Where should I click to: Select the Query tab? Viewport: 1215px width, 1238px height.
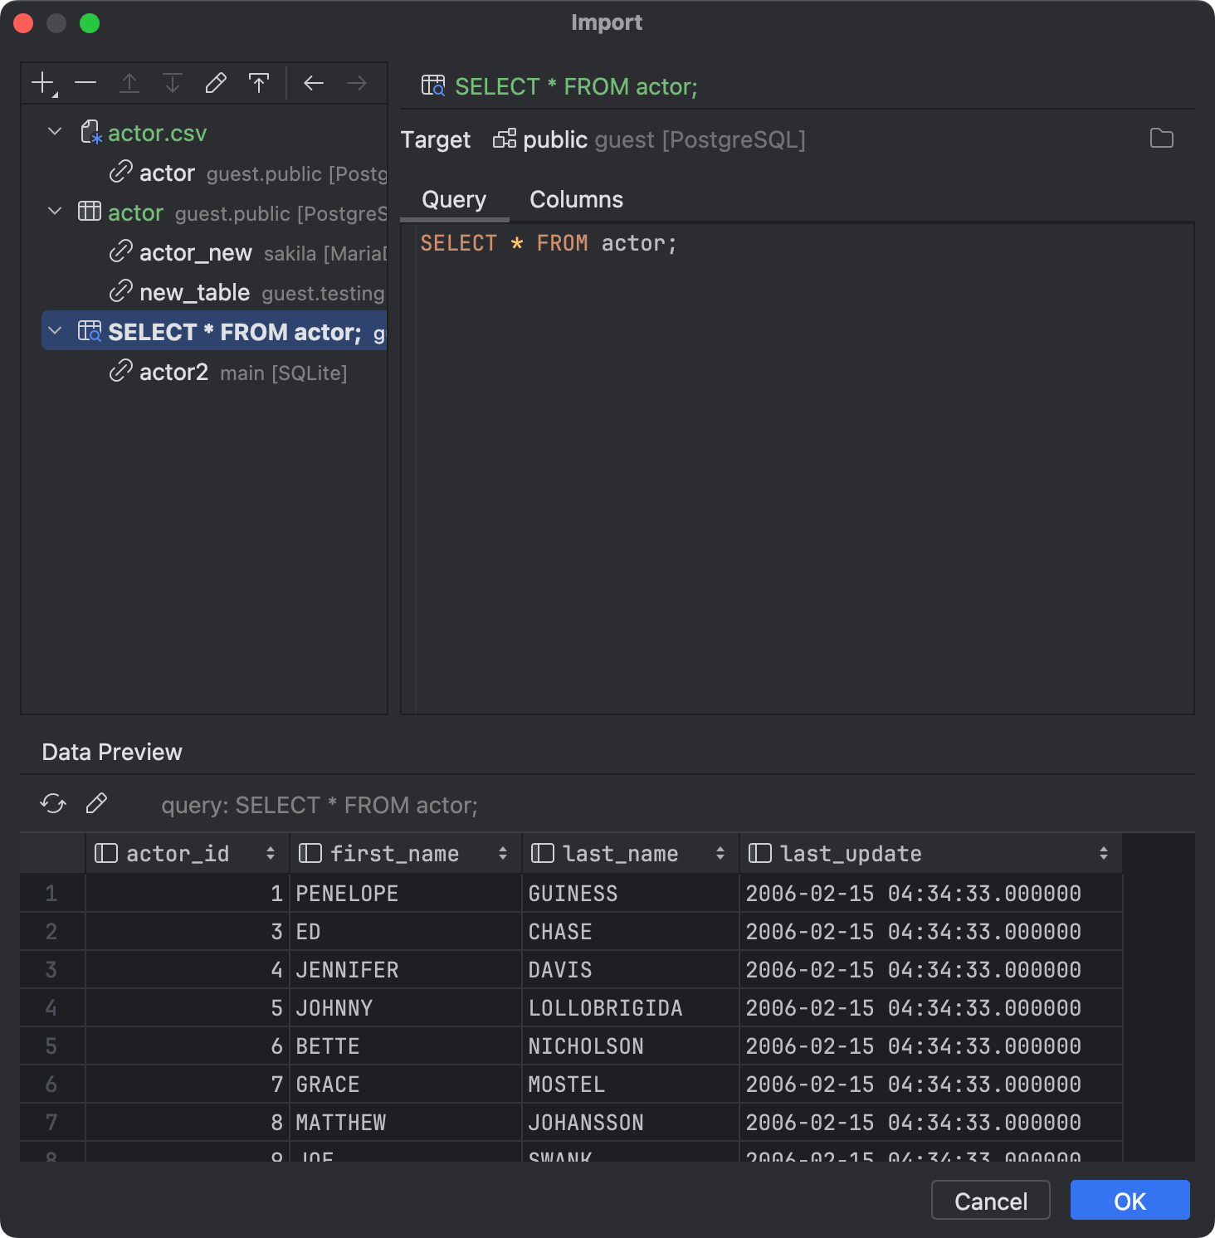[454, 199]
